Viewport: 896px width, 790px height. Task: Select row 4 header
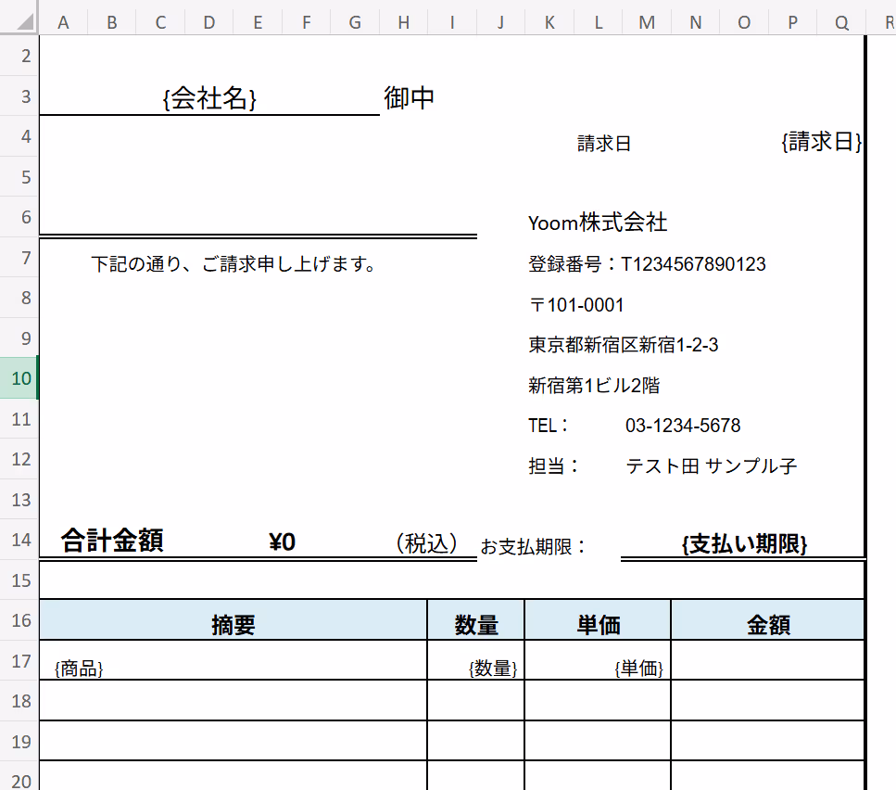19,136
